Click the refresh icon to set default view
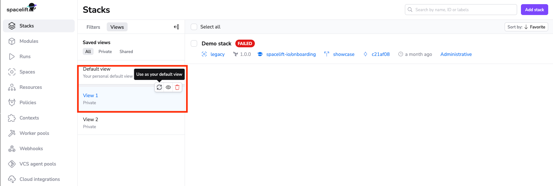 (159, 87)
